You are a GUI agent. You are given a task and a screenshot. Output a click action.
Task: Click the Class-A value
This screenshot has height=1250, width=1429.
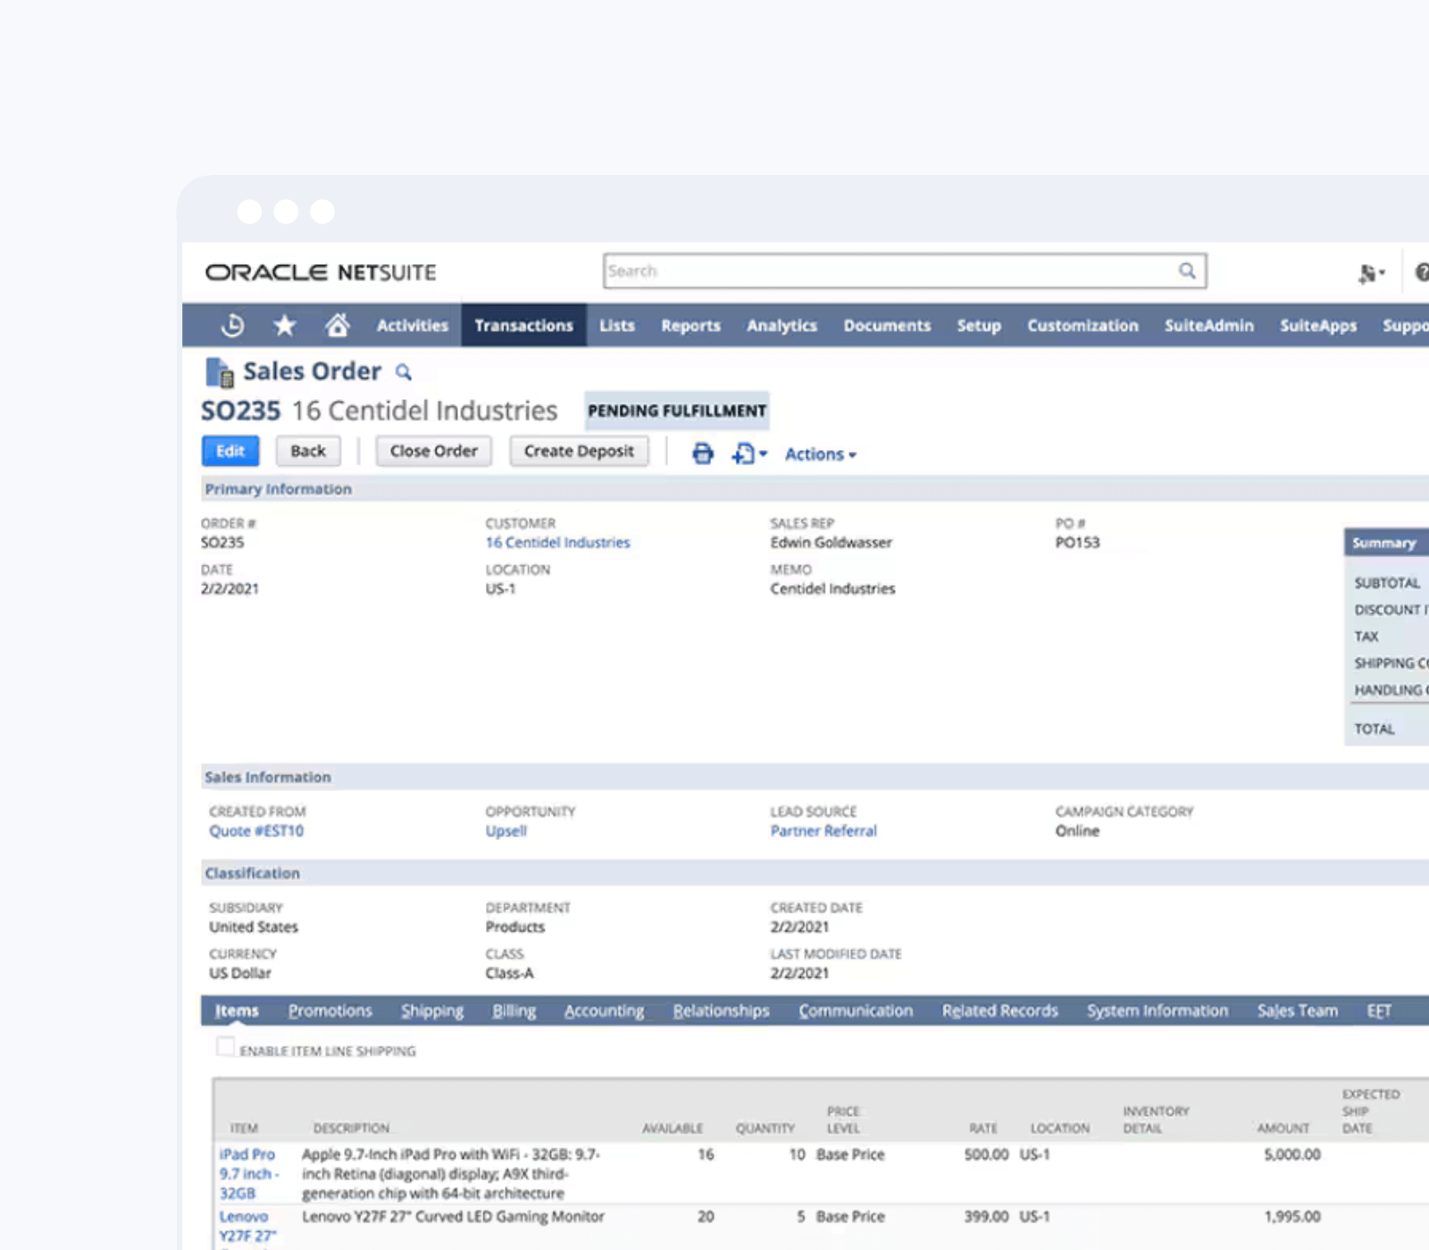pyautogui.click(x=509, y=973)
